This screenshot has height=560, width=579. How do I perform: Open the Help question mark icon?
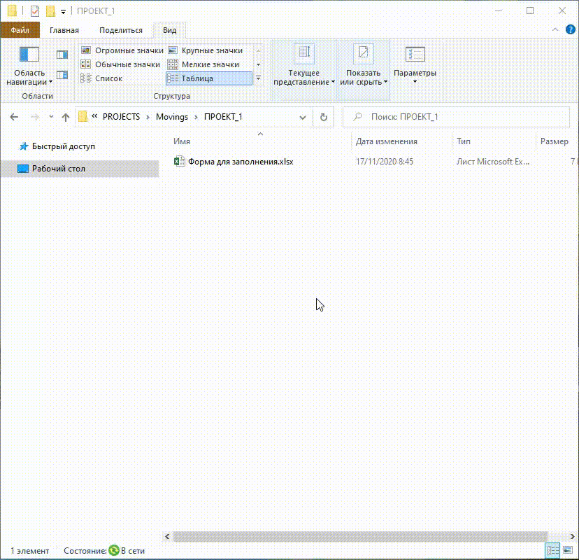pos(570,29)
